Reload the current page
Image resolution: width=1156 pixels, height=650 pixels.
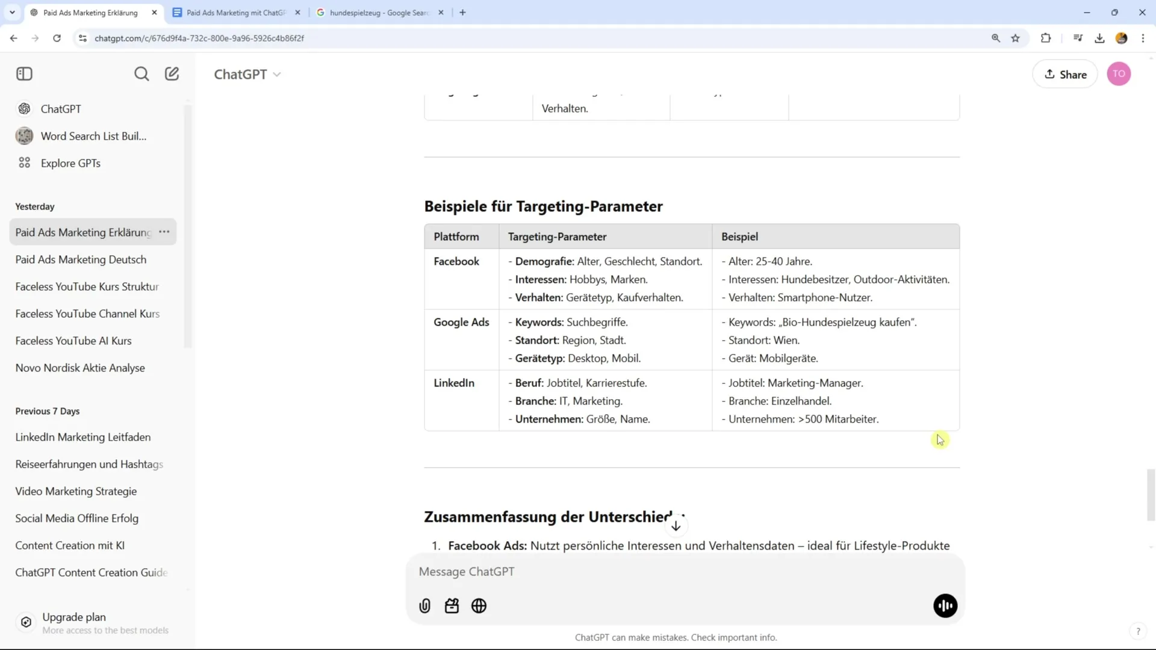(x=57, y=38)
